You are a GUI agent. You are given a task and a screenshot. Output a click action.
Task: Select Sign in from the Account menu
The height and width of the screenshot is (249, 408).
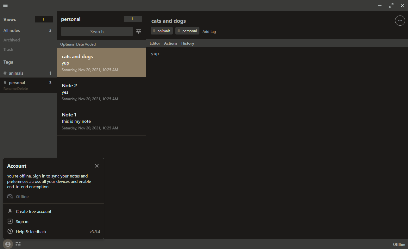[22, 221]
